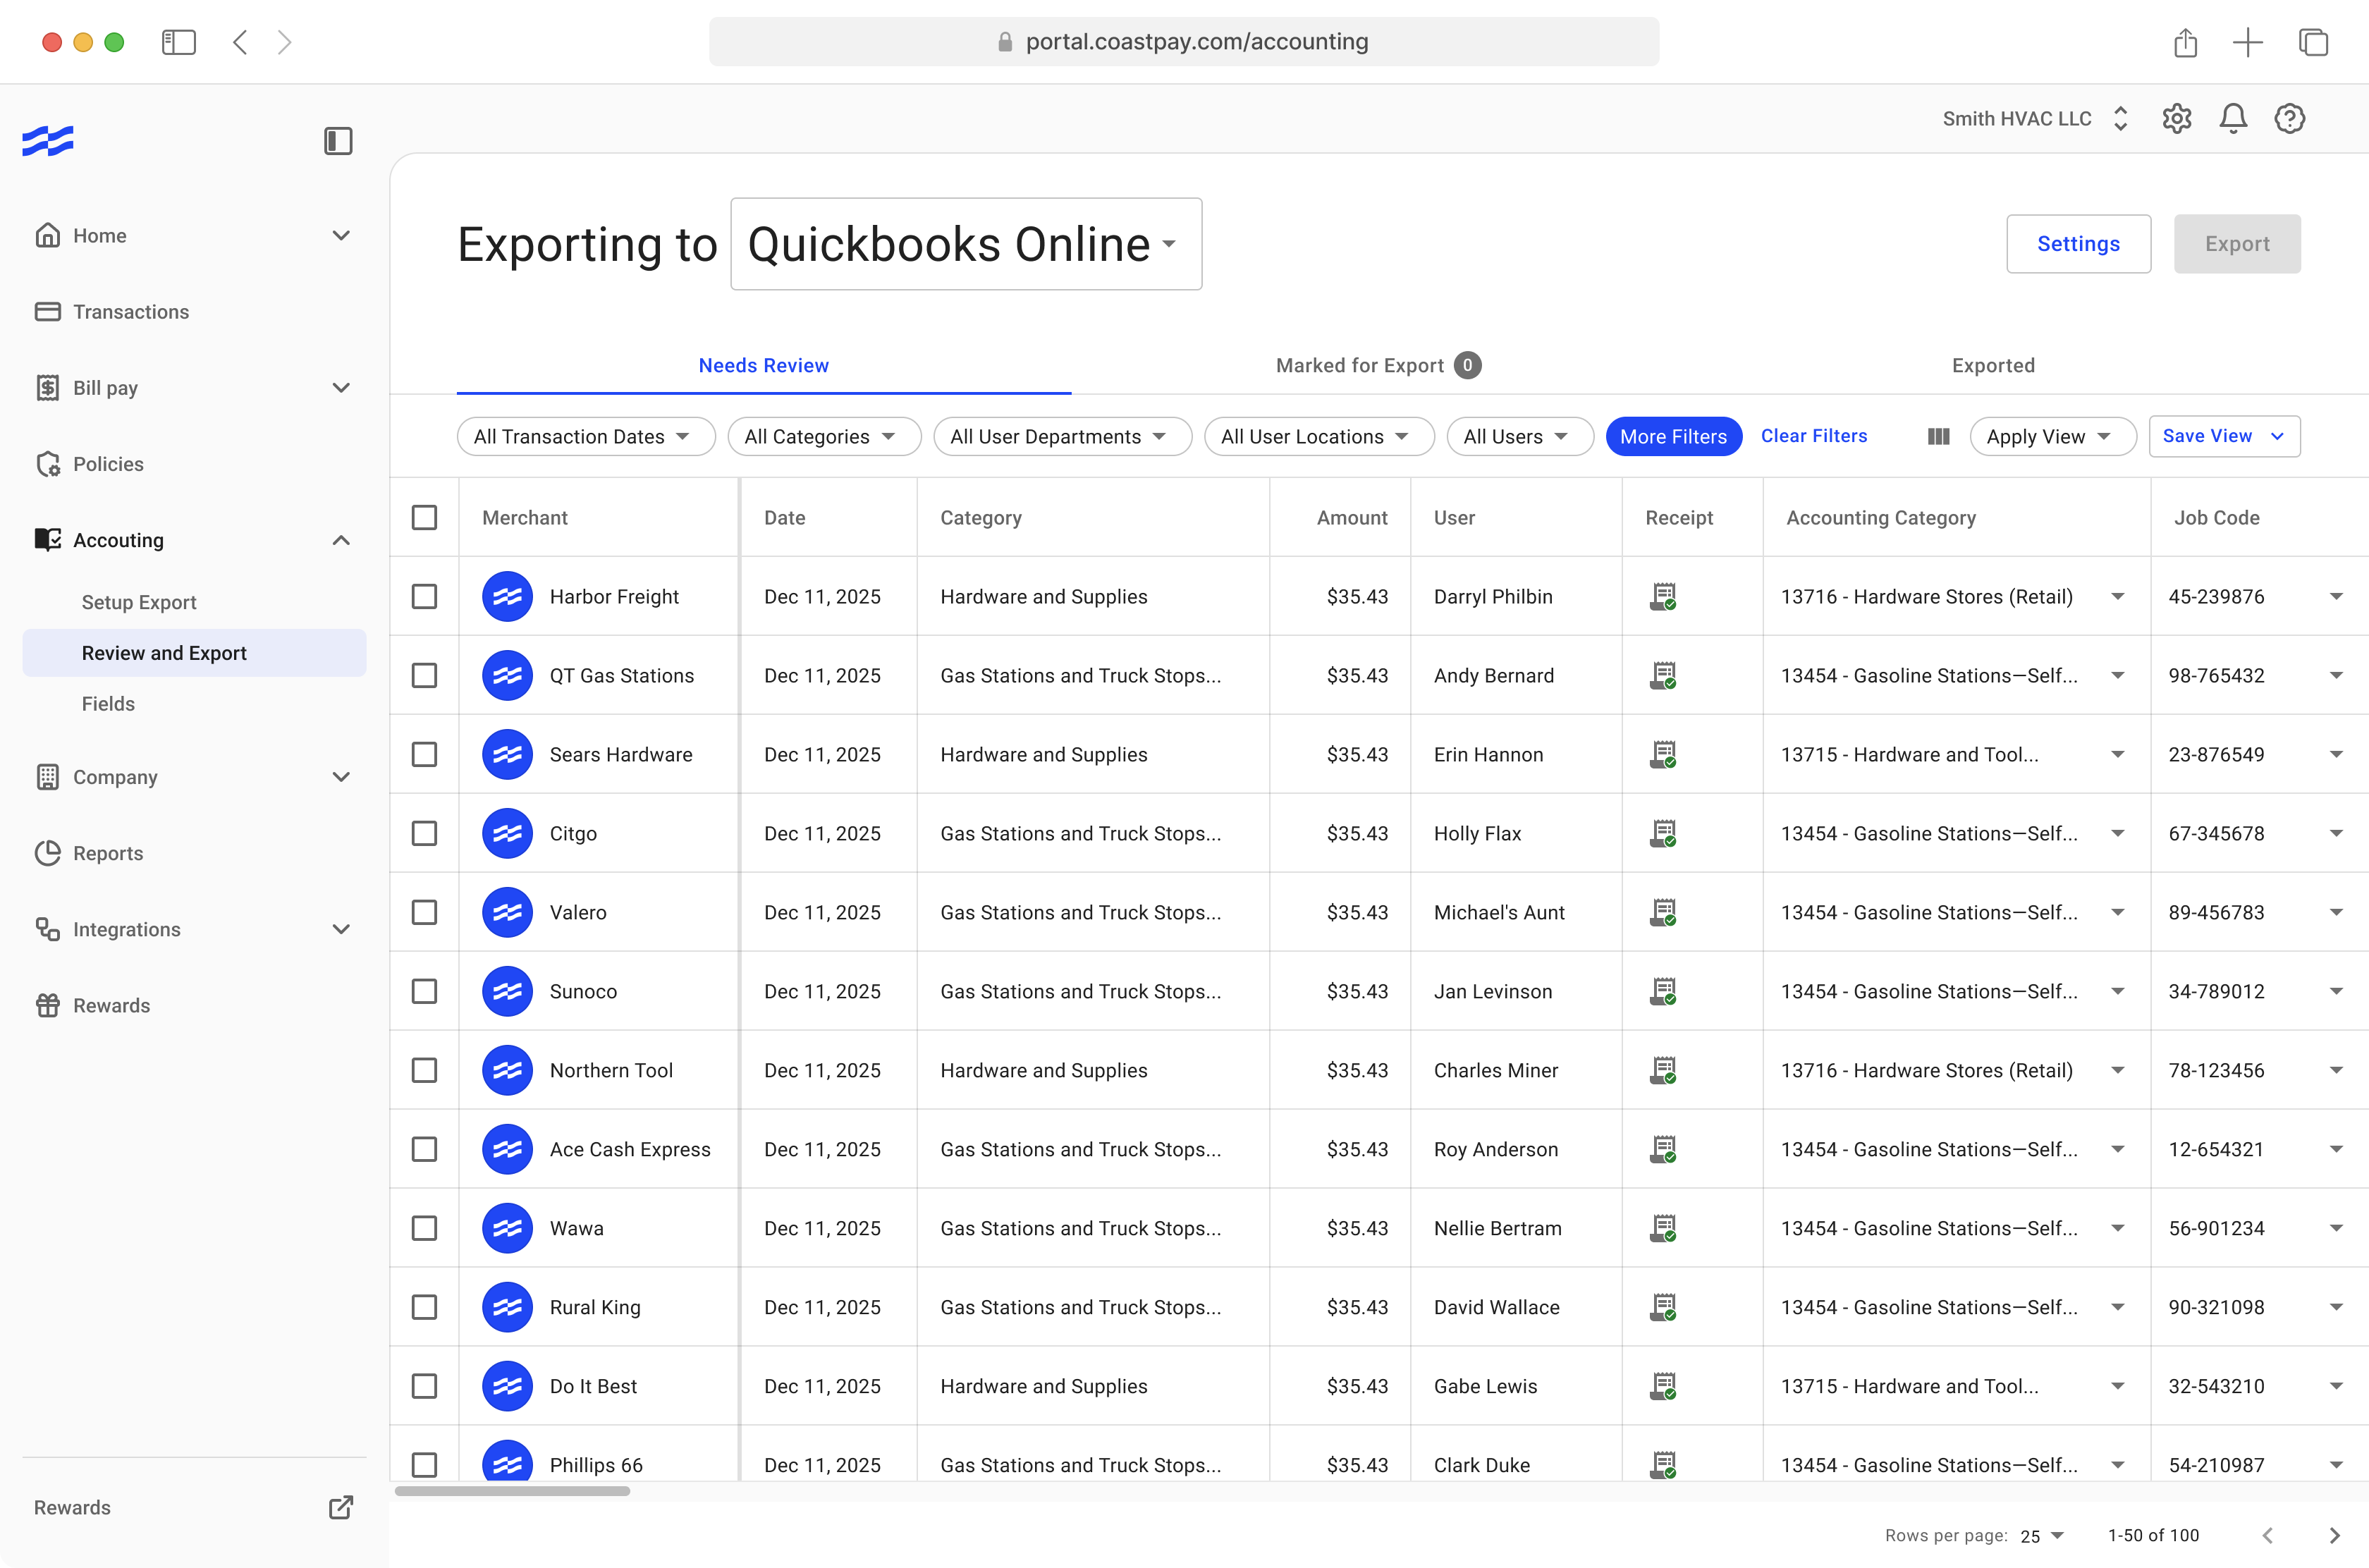The width and height of the screenshot is (2369, 1568).
Task: View receipt icon for QT Gas Stations row
Action: [x=1662, y=675]
